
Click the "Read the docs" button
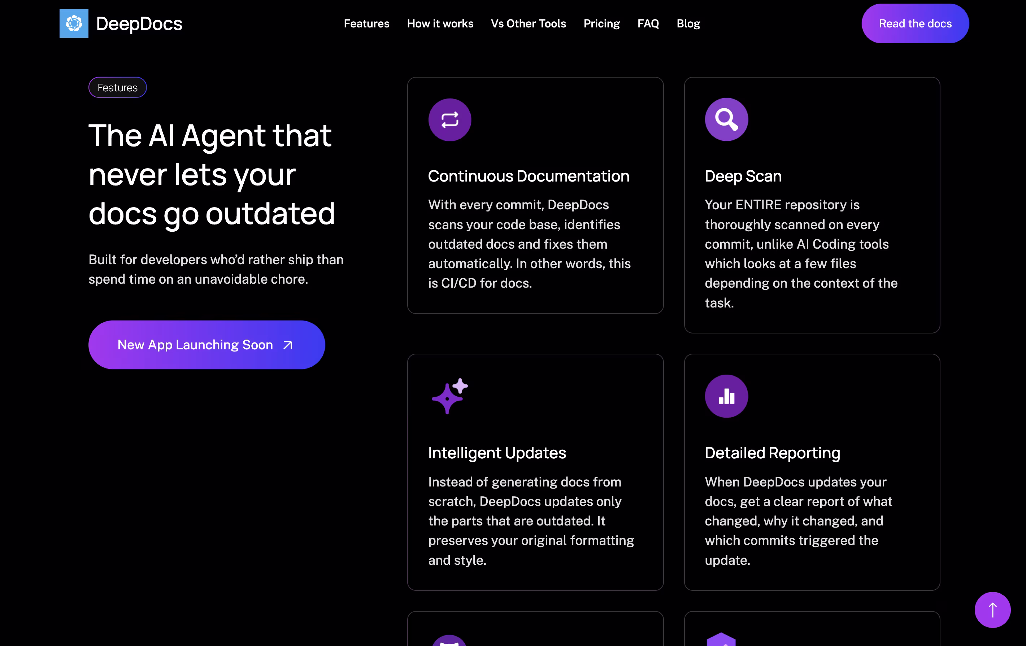tap(915, 23)
